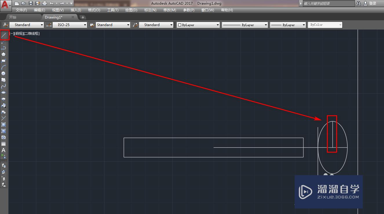Screen dimensions: 384x214
Task: Select the Polyline tool
Action: pos(3,48)
